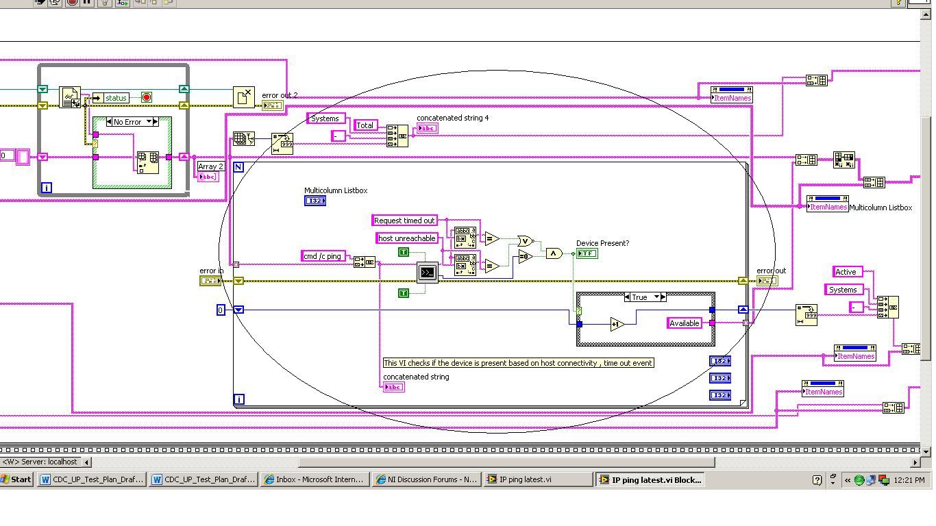
Task: Open the True case selector dropdown
Action: [x=656, y=297]
